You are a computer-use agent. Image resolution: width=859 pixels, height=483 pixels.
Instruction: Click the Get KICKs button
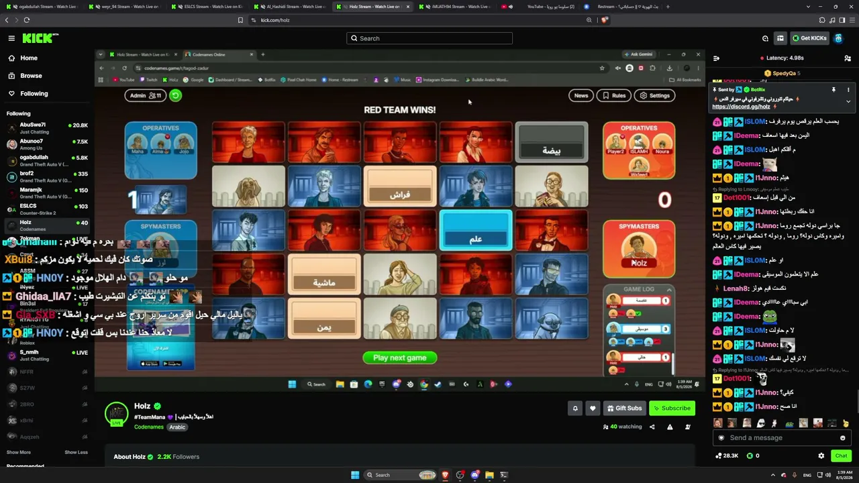[x=809, y=38]
